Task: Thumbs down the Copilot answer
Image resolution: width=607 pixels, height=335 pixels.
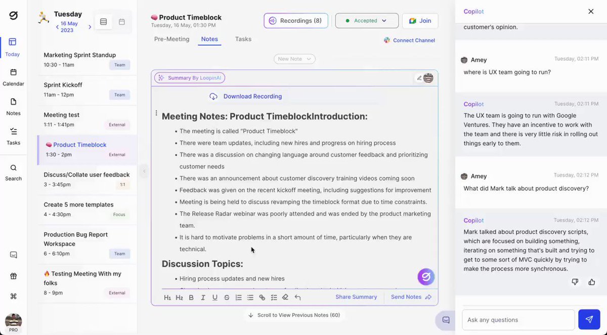Action: pyautogui.click(x=575, y=282)
